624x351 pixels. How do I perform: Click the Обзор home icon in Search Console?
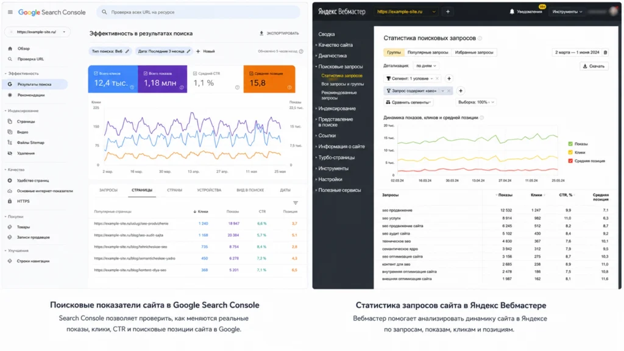(x=10, y=49)
